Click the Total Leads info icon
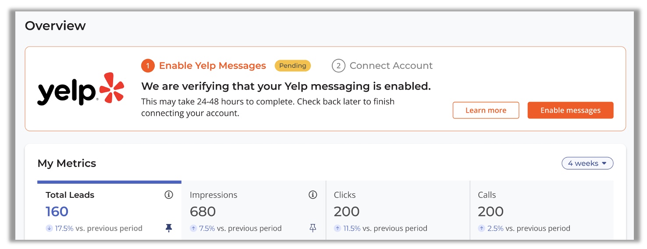The width and height of the screenshot is (647, 249). [x=169, y=195]
